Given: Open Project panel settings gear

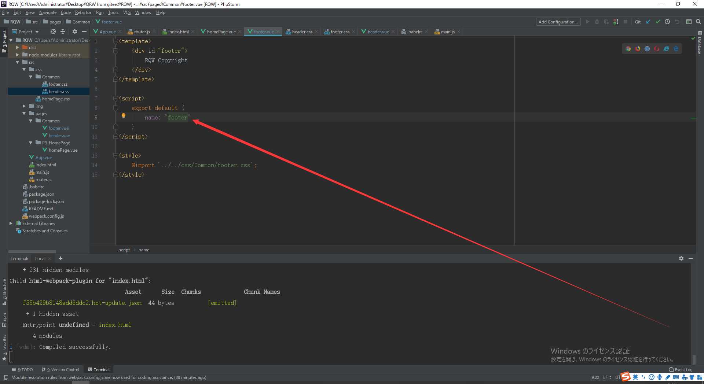Looking at the screenshot, I should point(75,32).
